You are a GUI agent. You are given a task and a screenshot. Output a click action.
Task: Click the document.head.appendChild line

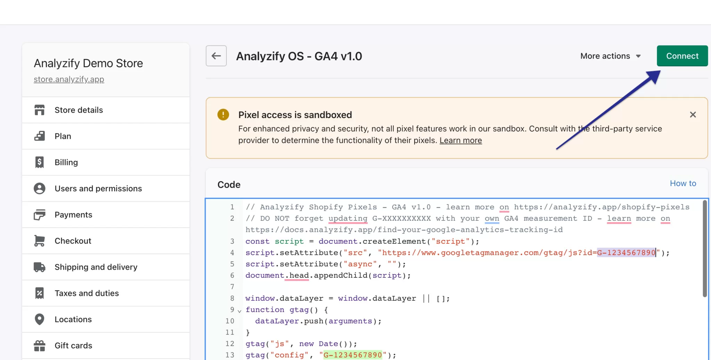click(x=328, y=275)
